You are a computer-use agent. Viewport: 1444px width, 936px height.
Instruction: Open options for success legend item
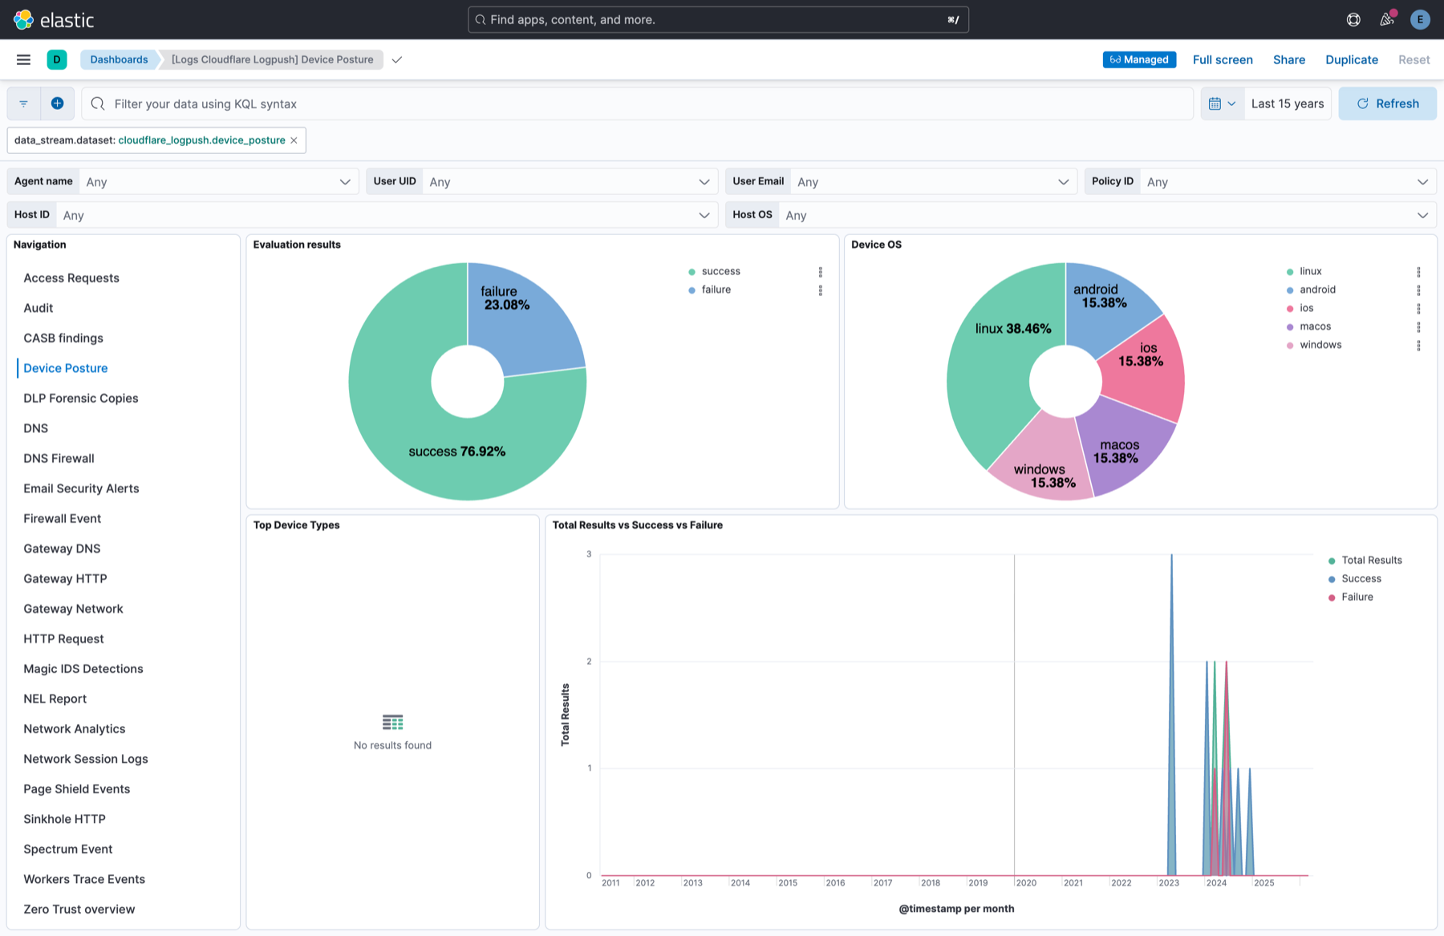click(820, 272)
